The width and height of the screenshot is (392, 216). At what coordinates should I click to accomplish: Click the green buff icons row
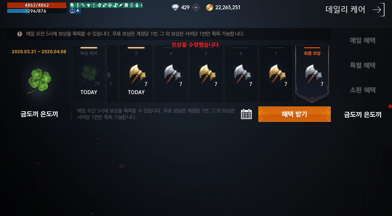click(106, 5)
